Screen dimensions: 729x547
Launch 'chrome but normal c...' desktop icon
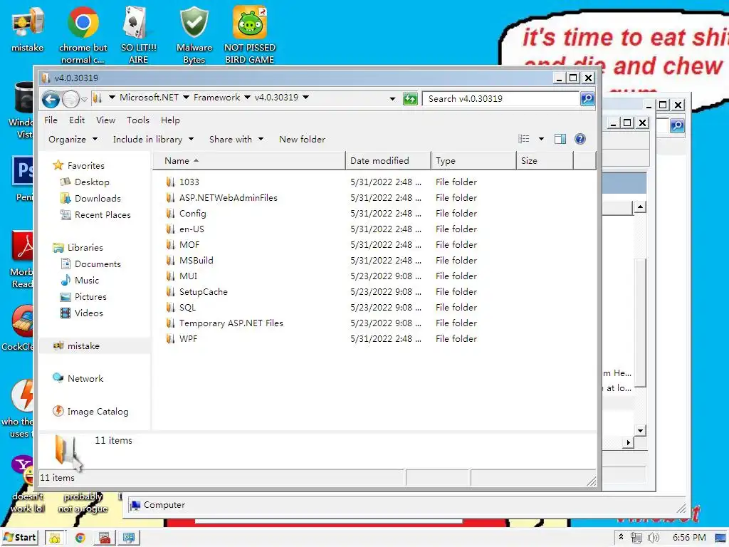pos(83,35)
